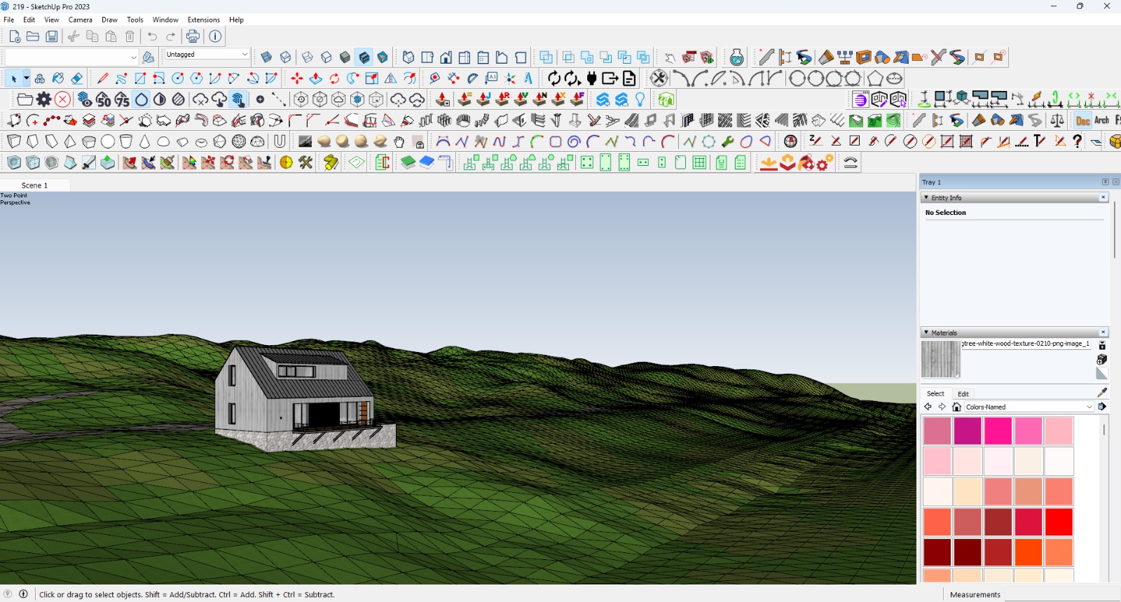Switch to Hidden Line face style
Image resolution: width=1121 pixels, height=602 pixels.
[326, 57]
